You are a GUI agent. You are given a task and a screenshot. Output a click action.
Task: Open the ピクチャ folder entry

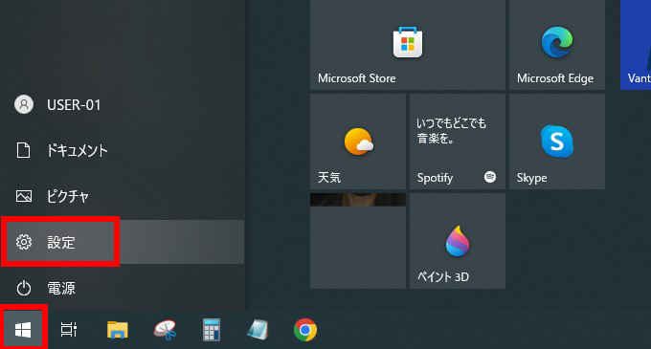123,196
